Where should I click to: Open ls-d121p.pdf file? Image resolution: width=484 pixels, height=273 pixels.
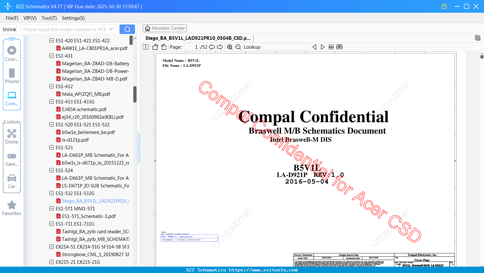pos(72,140)
